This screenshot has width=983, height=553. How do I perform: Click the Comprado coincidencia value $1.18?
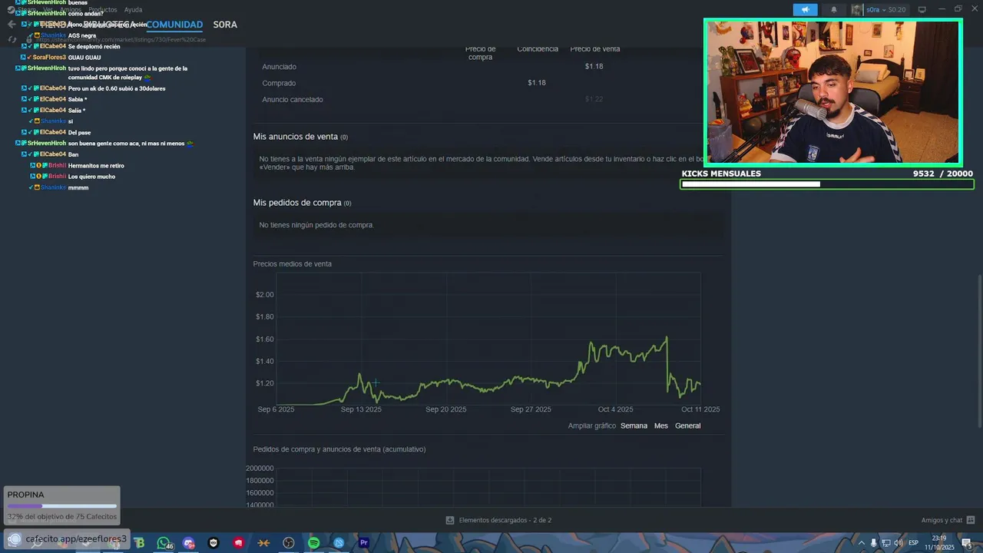tap(537, 83)
